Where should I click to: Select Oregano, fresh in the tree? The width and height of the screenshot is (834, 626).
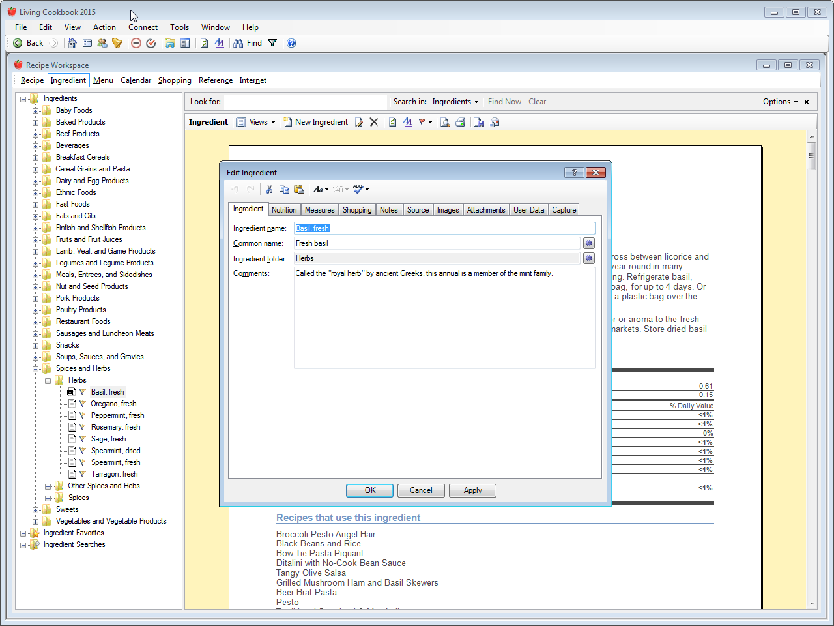(x=113, y=404)
